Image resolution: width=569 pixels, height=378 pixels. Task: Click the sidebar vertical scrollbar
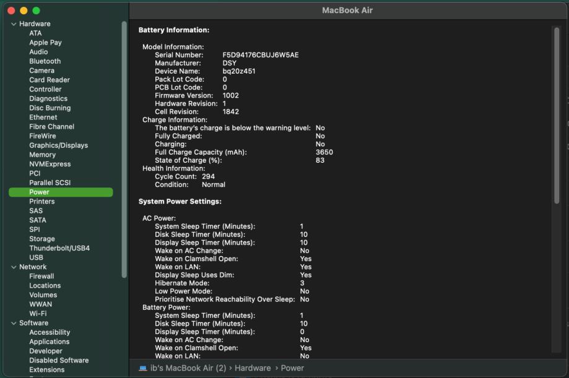coord(124,150)
